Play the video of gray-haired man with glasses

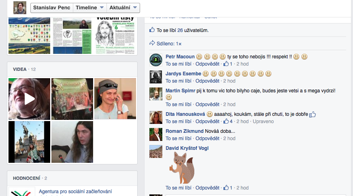pos(29,99)
